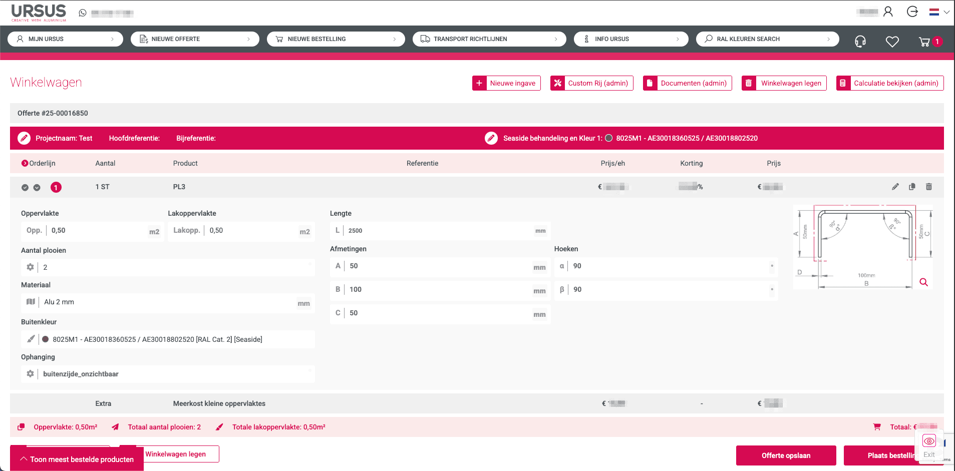Zoom the profile drawing with magnifier icon
The image size is (955, 471).
924,282
